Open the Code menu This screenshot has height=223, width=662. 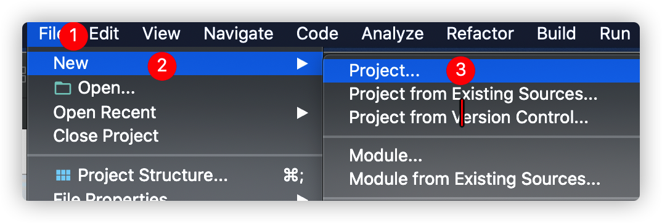[x=317, y=34]
